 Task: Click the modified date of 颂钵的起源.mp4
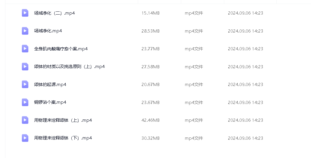pyautogui.click(x=245, y=85)
